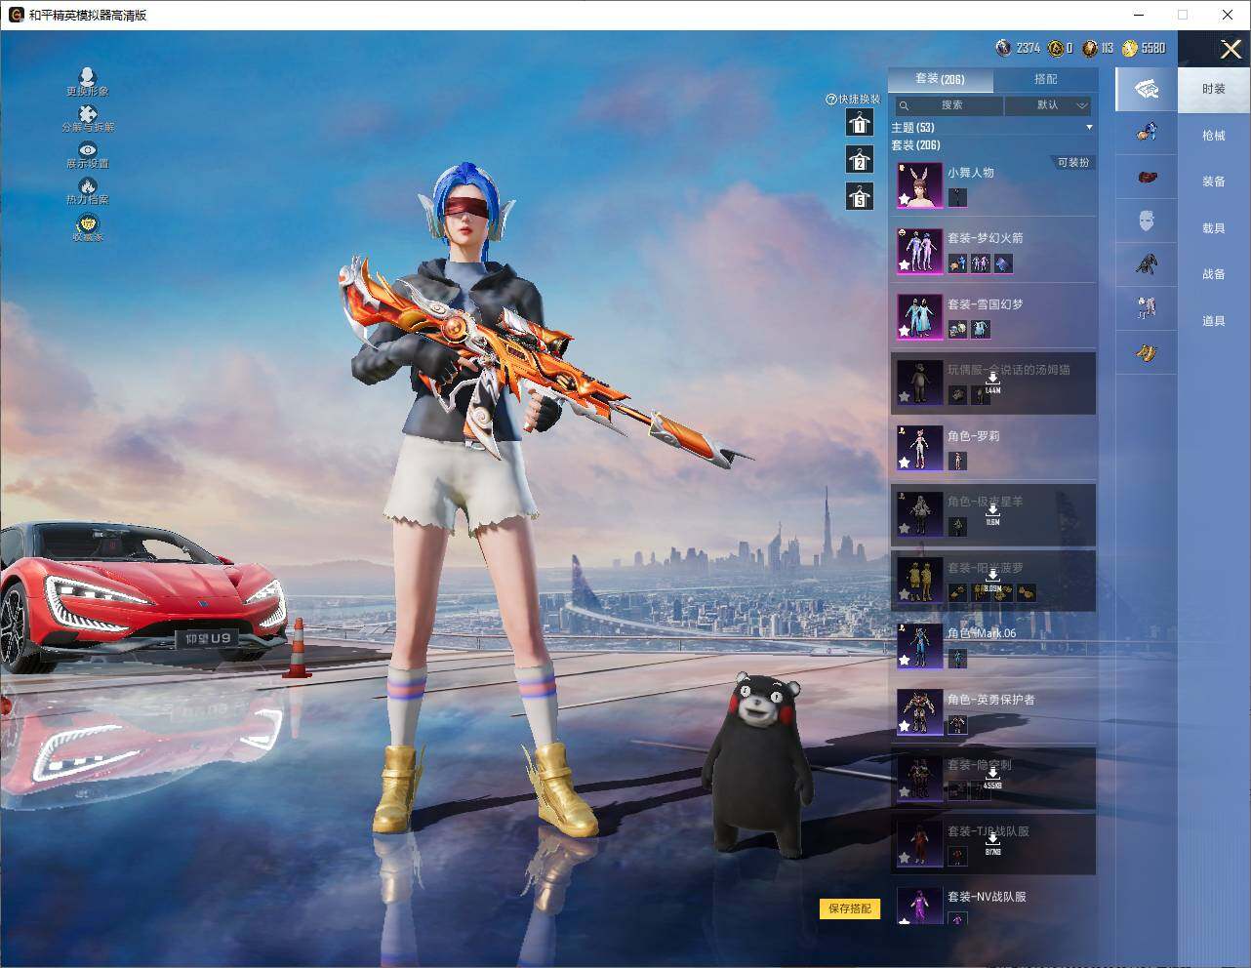The width and height of the screenshot is (1251, 968).
Task: Select quick outfit slot 2 hanger
Action: coord(860,160)
